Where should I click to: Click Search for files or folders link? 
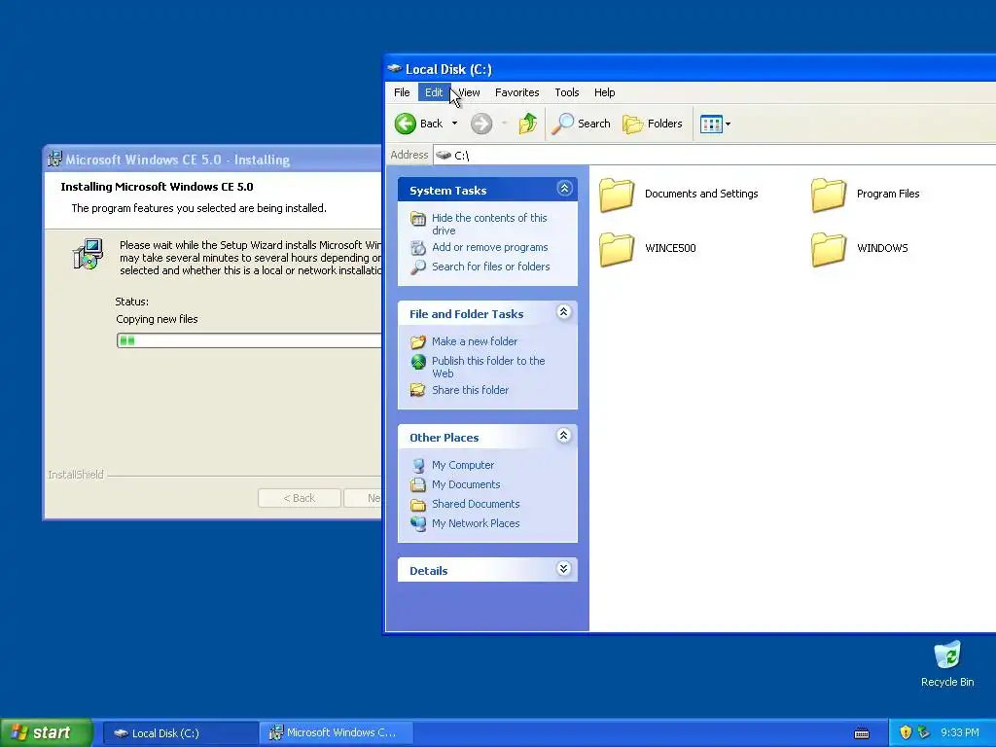click(491, 267)
